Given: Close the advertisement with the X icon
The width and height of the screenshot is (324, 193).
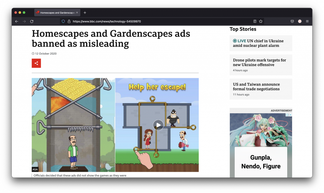Looking at the screenshot, I should point(290,115).
